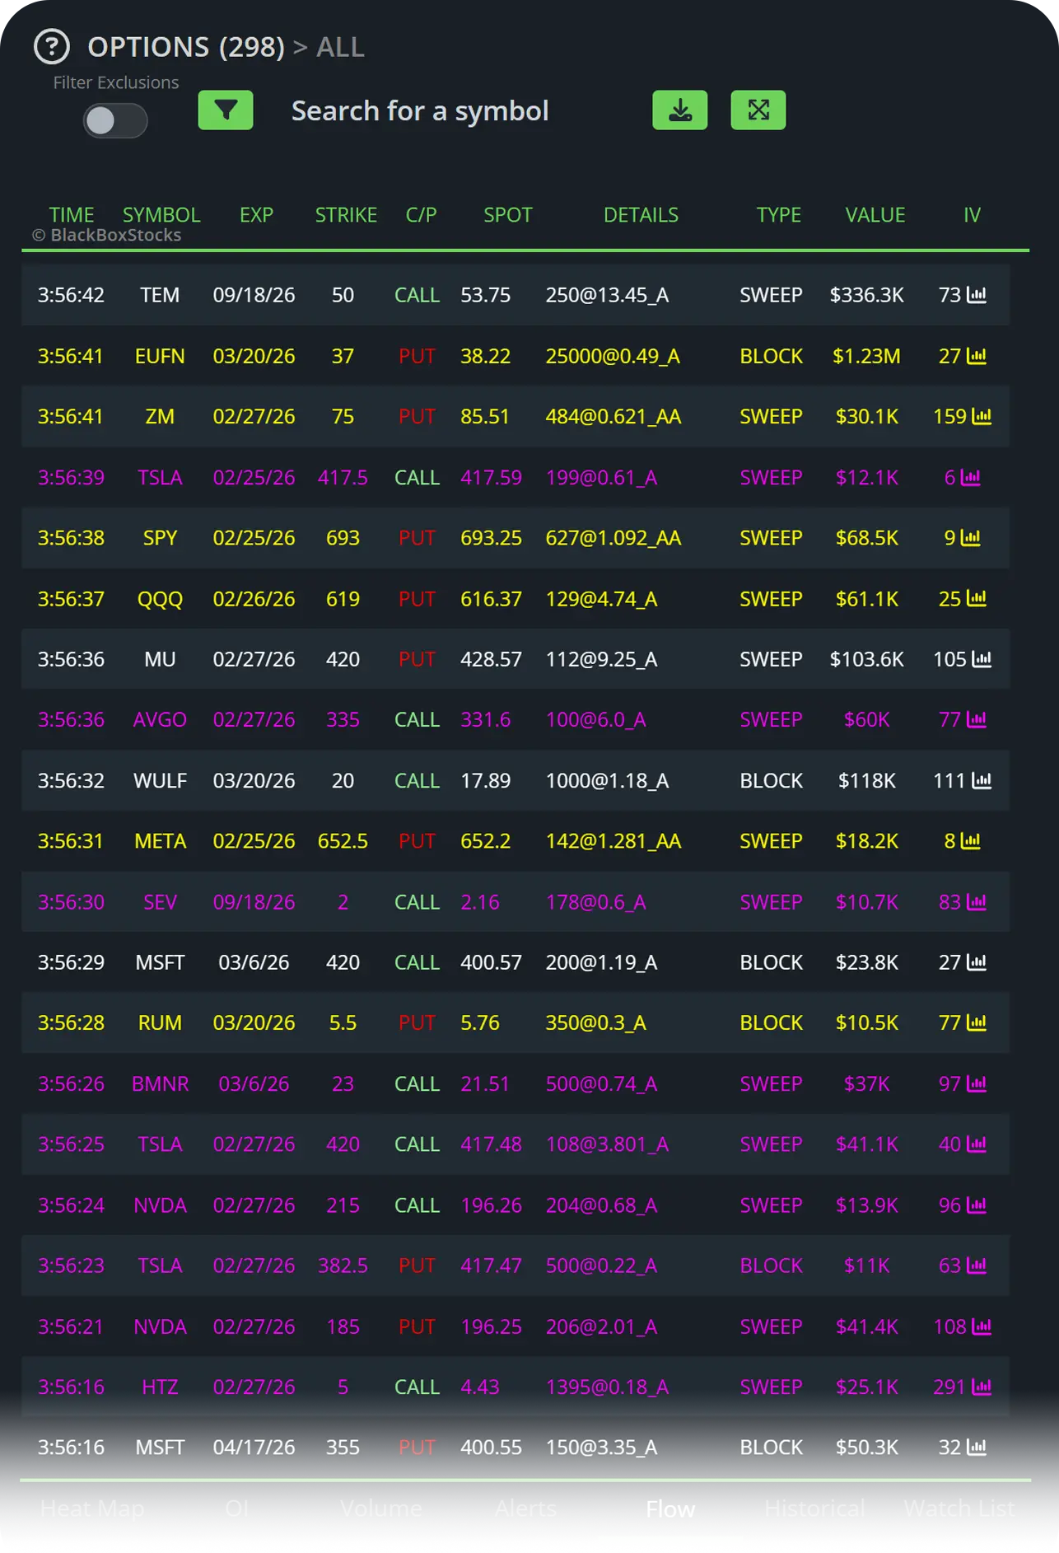The width and height of the screenshot is (1059, 1553).
Task: Select the ZM symbol in table
Action: coord(160,417)
